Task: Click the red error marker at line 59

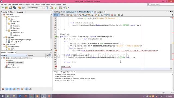Action: pos(56,66)
